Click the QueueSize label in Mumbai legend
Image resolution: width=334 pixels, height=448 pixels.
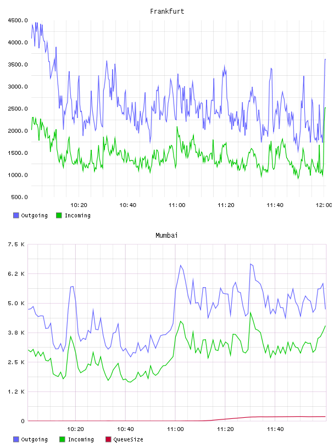(x=128, y=439)
